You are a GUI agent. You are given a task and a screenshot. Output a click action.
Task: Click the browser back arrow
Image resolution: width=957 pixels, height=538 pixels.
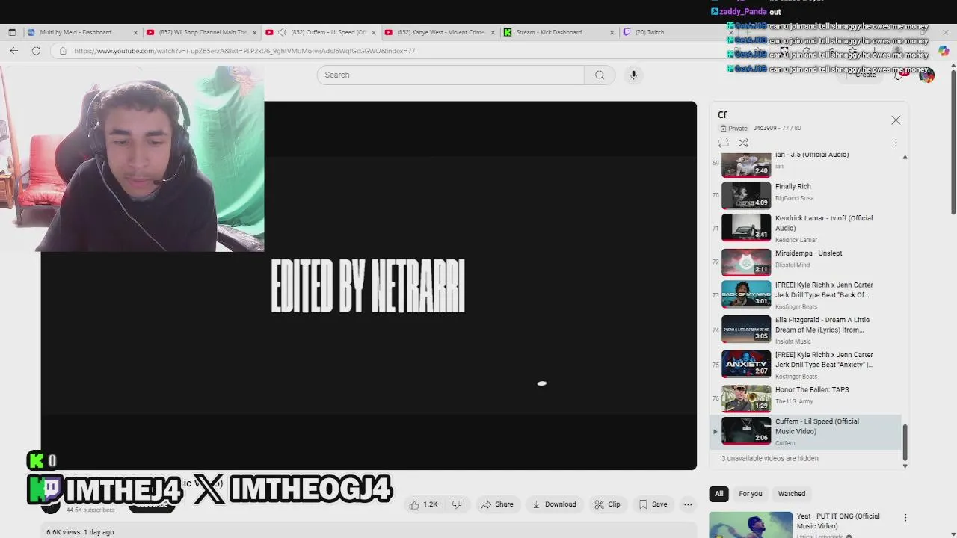pos(13,51)
